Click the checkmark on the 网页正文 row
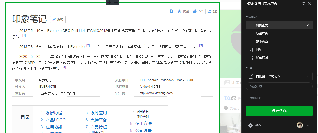Viewport: 318px width, 133px height. pos(308,25)
